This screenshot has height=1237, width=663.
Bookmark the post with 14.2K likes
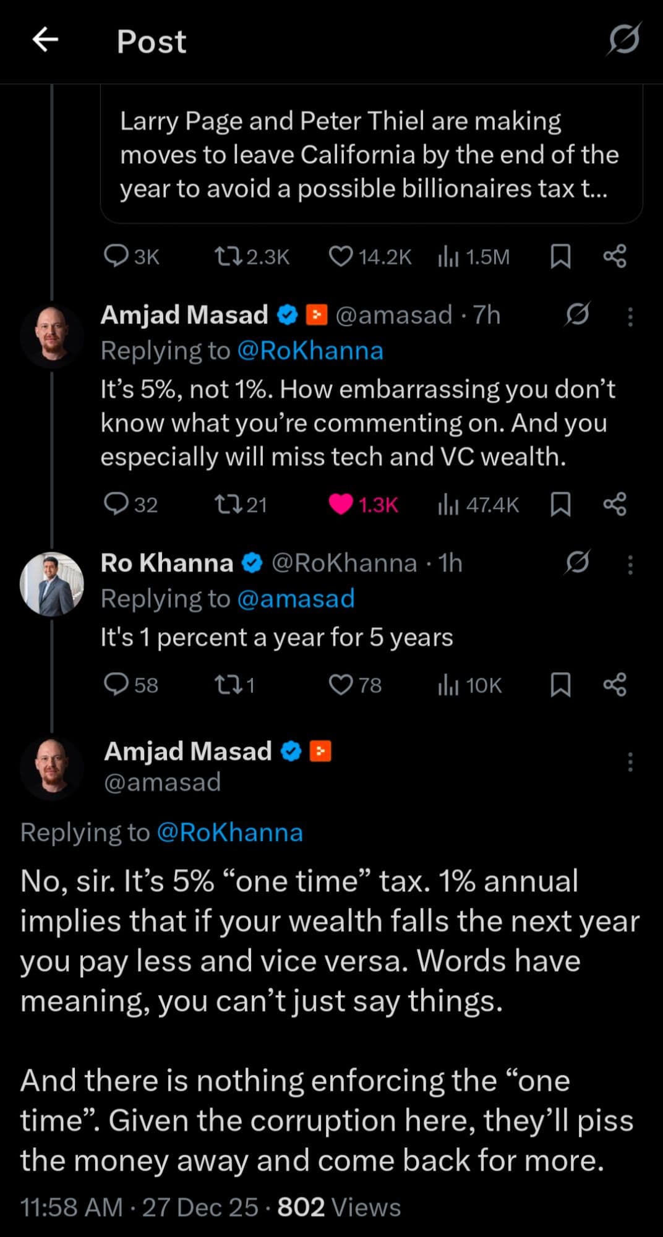[560, 256]
